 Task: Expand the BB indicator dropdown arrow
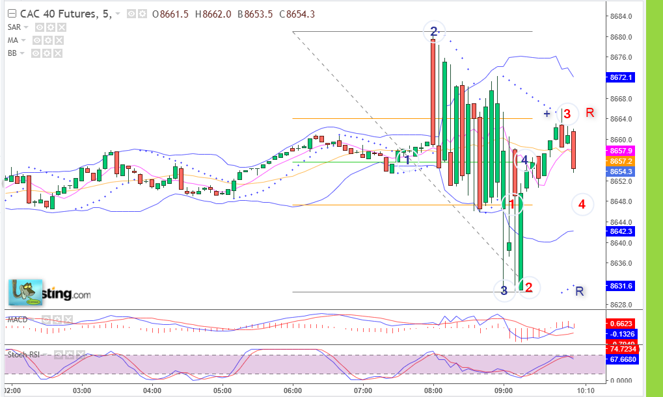[22, 54]
